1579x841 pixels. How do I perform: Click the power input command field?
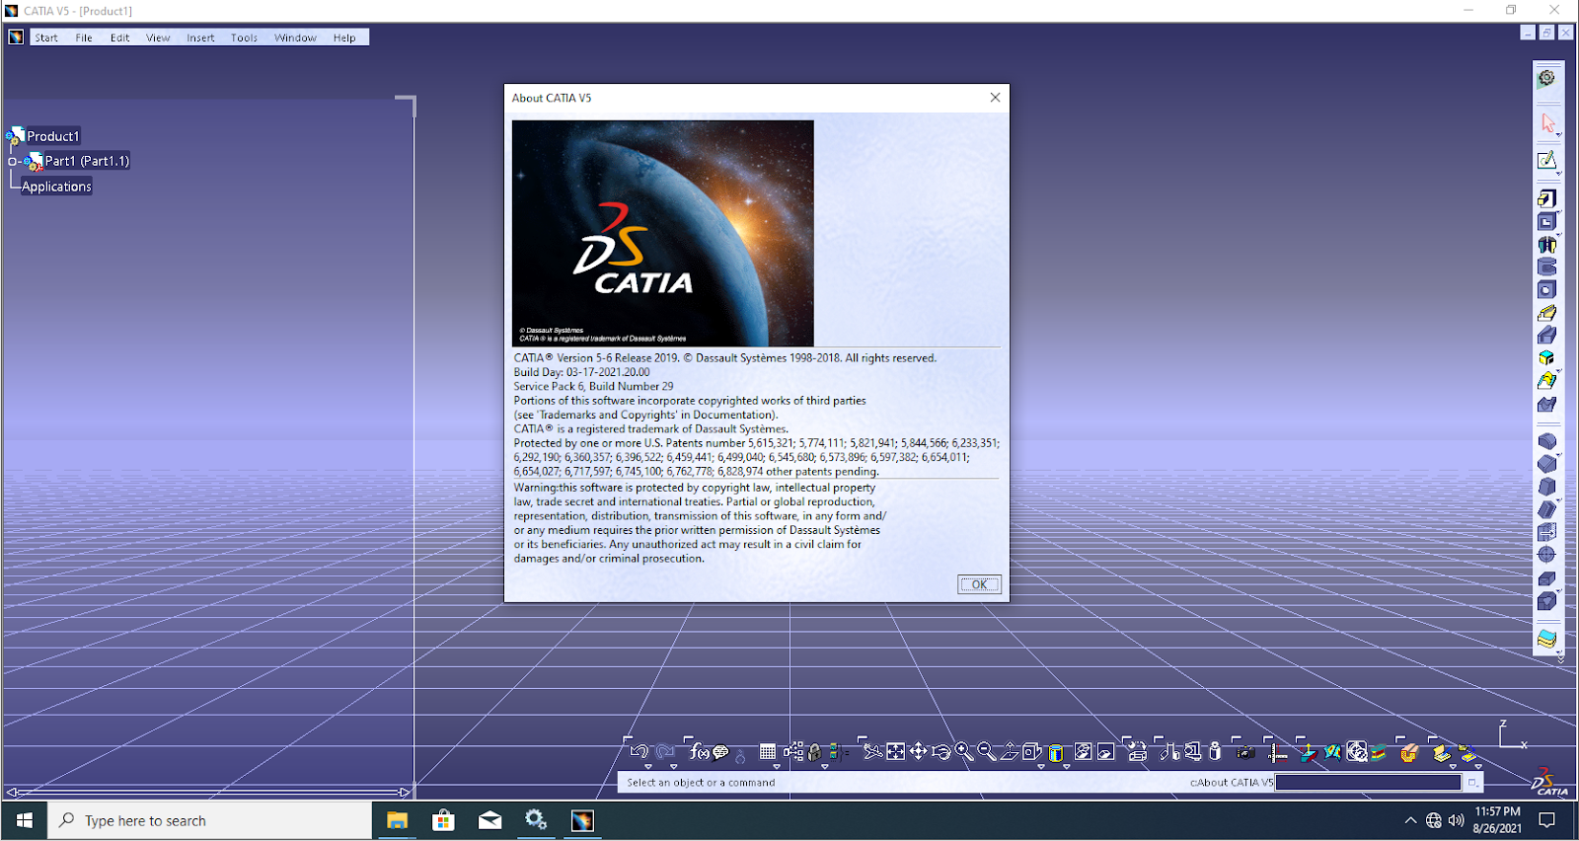click(x=1368, y=782)
